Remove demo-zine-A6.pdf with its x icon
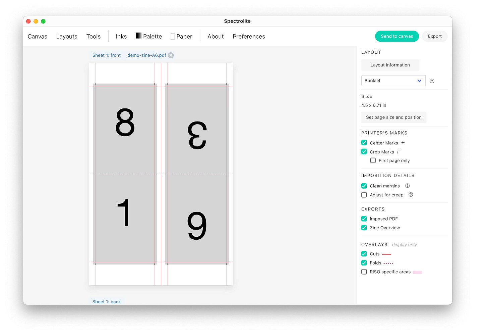Screen dimensions: 488x332 [x=171, y=55]
